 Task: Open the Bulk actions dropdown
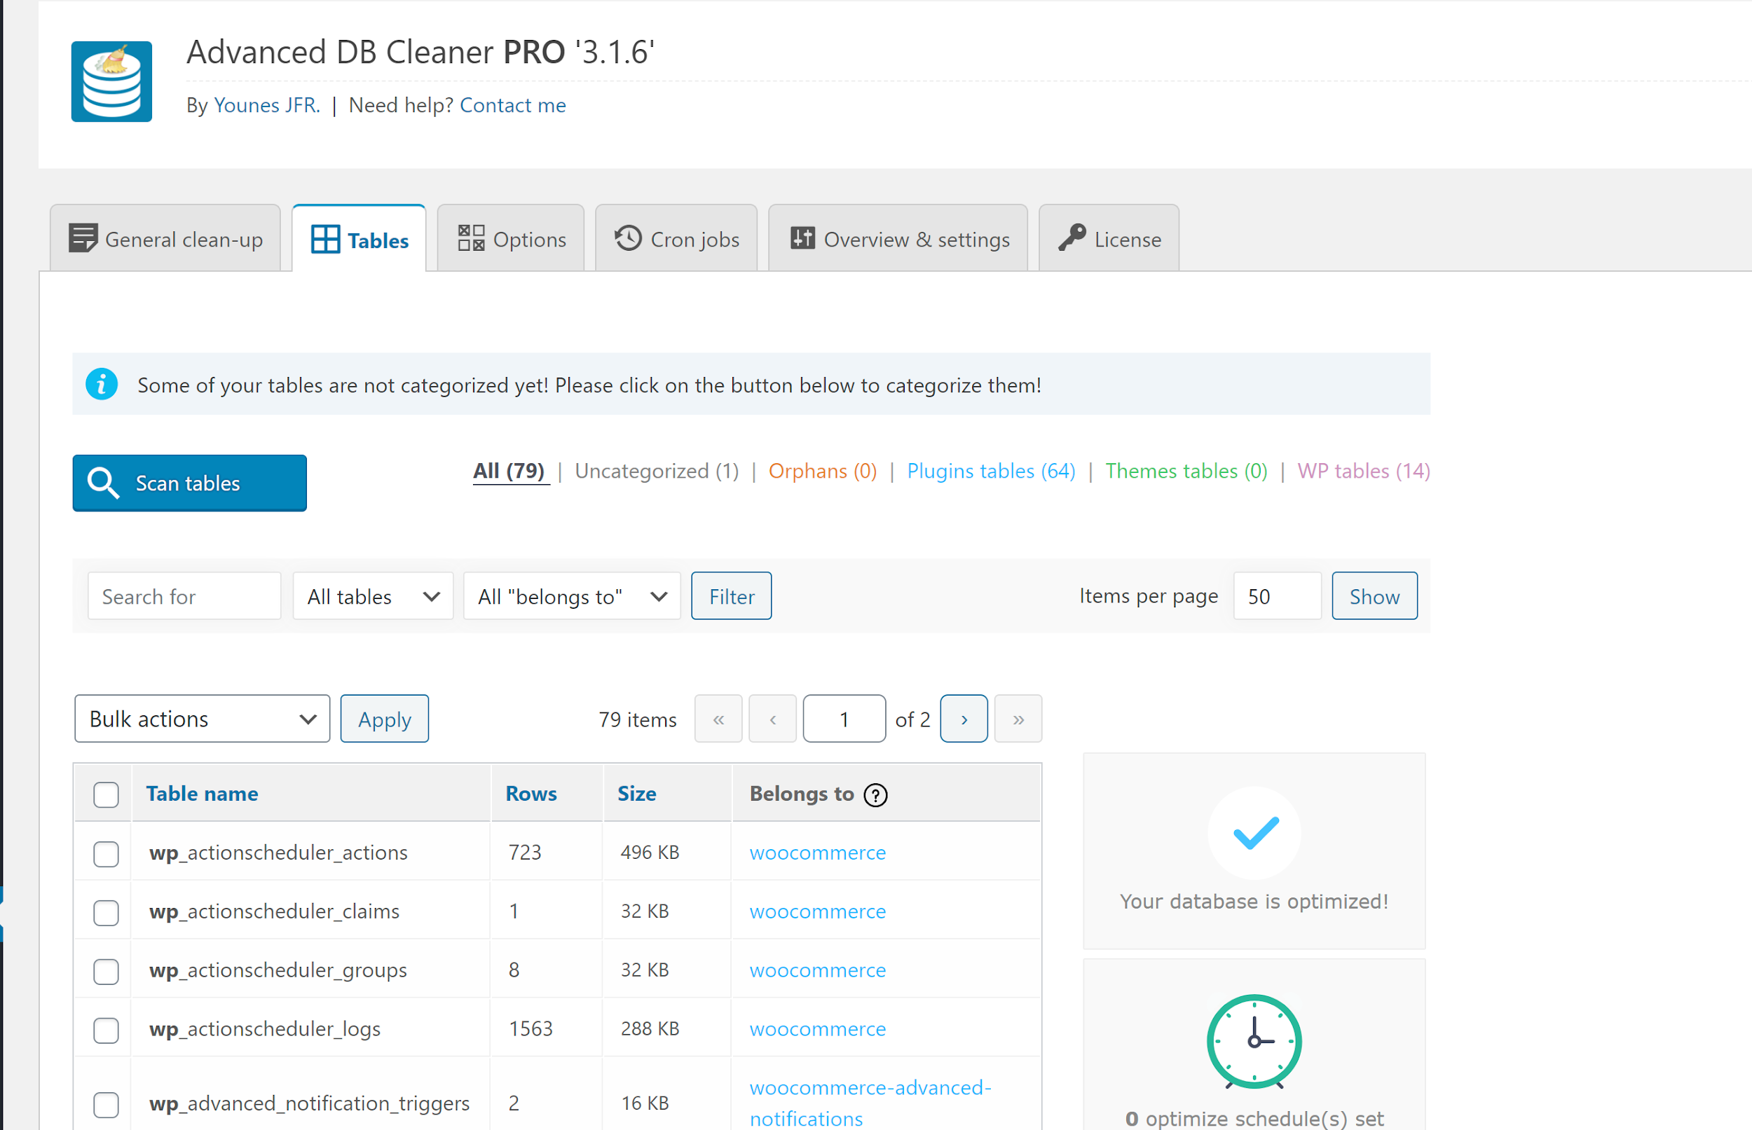[202, 719]
